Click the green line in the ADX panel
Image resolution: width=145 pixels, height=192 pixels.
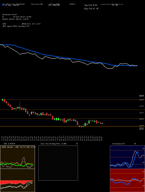17,165
